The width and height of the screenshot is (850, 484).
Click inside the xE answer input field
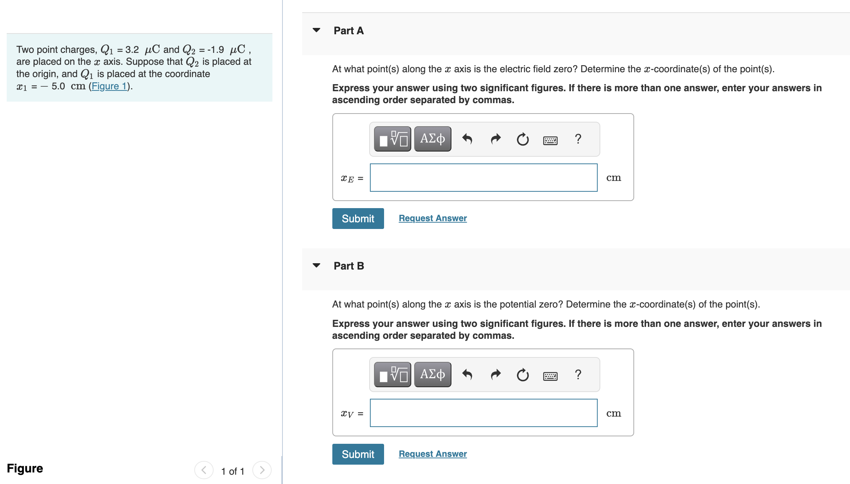point(483,178)
